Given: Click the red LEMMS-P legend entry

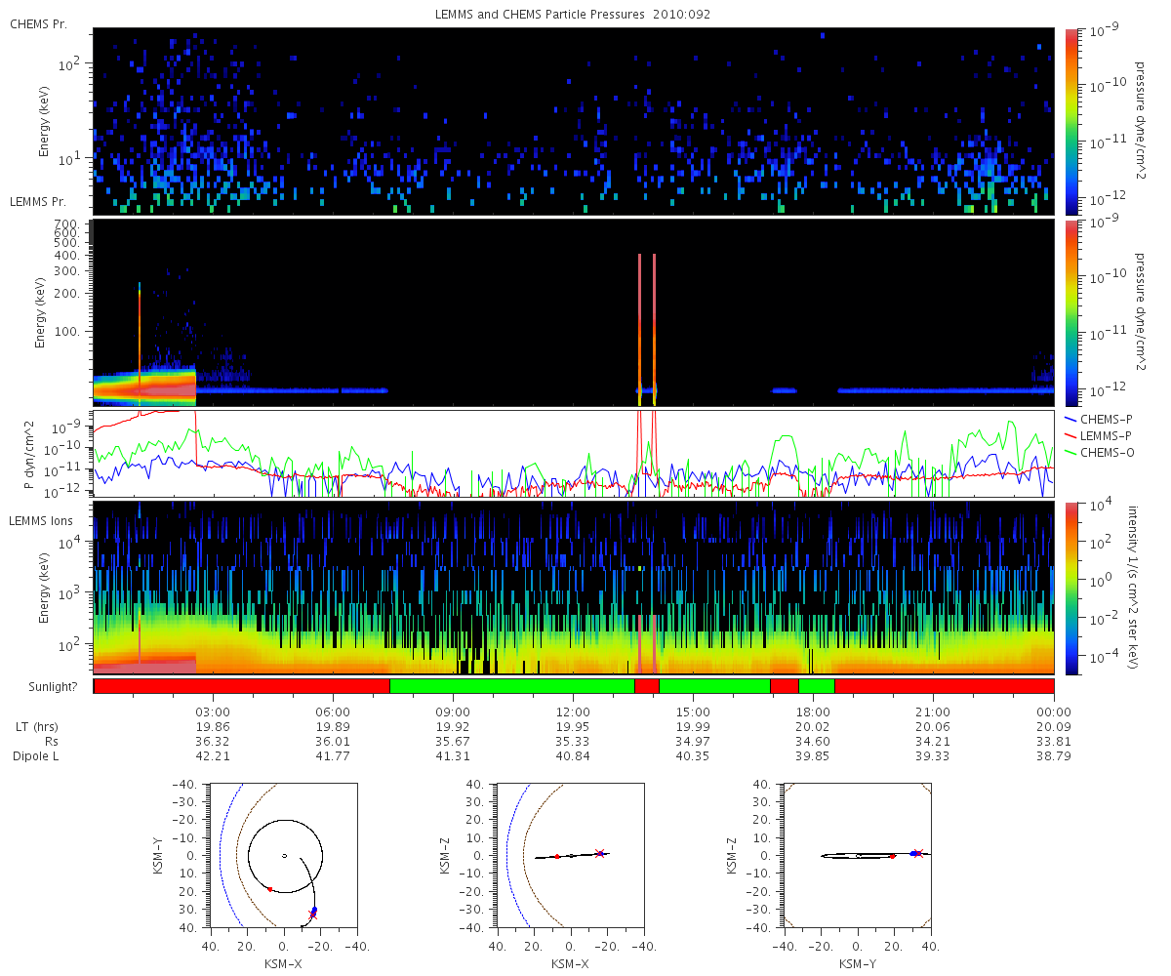Looking at the screenshot, I should coord(1099,434).
